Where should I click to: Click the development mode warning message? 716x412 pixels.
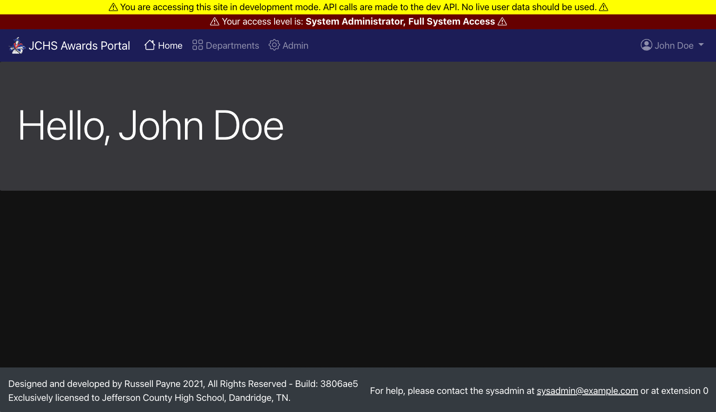(358, 7)
